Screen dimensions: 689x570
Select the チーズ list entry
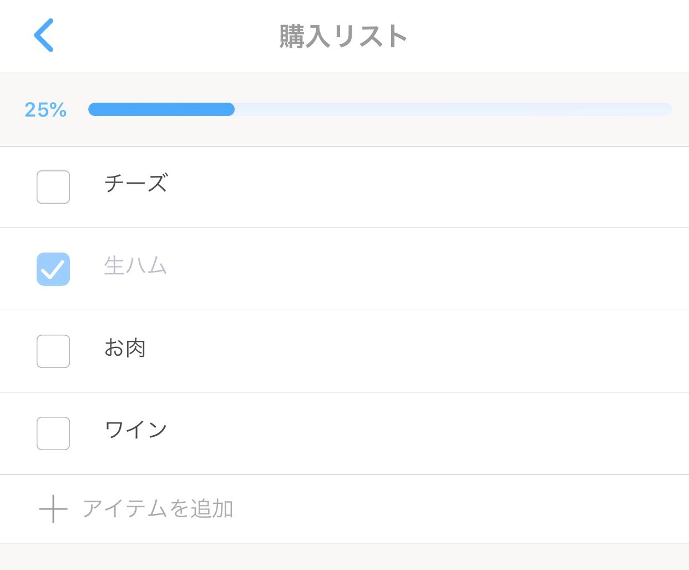pyautogui.click(x=136, y=184)
